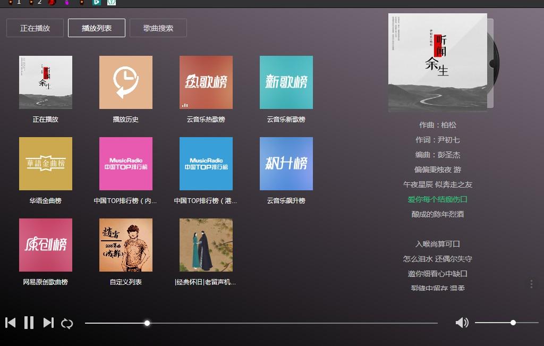Skip to the previous track
This screenshot has width=544, height=346.
tap(10, 323)
